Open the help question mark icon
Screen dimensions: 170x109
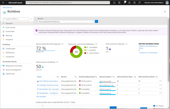134,3
